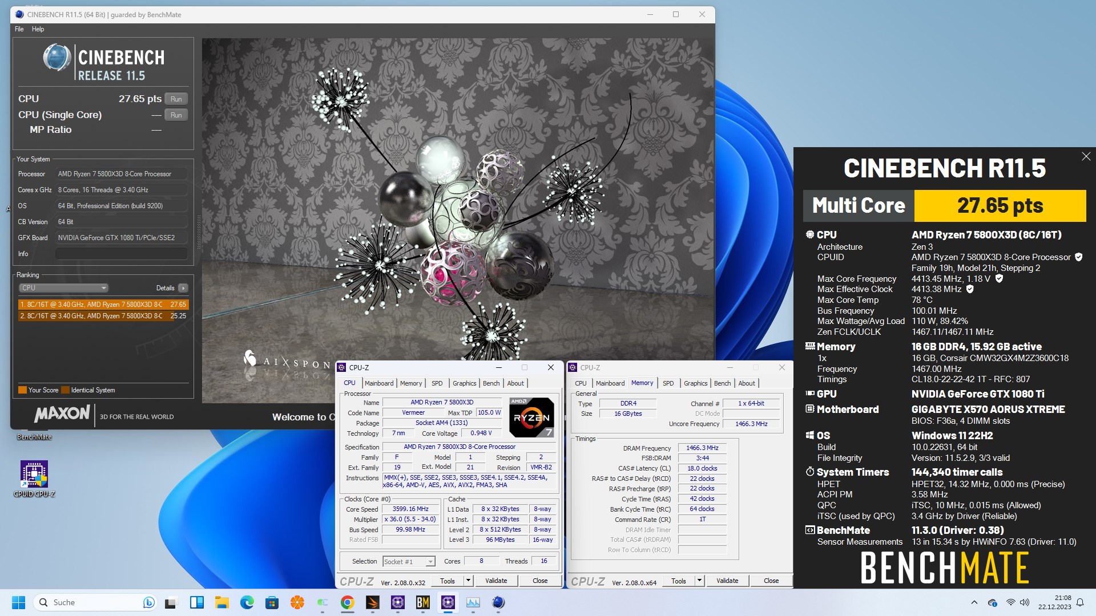Open Microsoft Store from the taskbar
This screenshot has height=616, width=1096.
click(x=272, y=602)
